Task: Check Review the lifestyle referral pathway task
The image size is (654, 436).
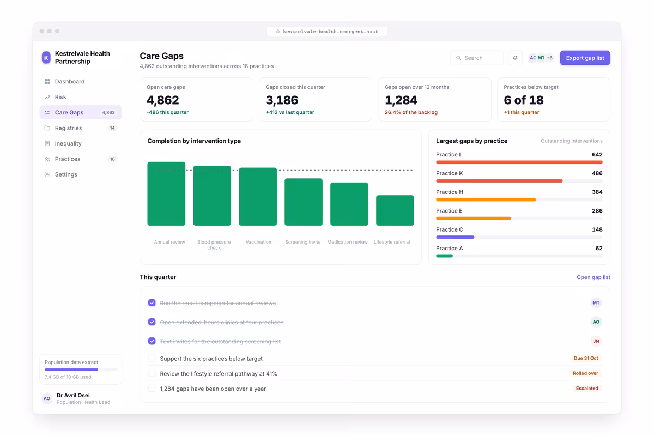Action: click(152, 374)
